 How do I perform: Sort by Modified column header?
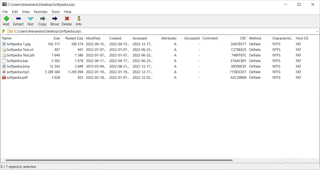pos(96,38)
